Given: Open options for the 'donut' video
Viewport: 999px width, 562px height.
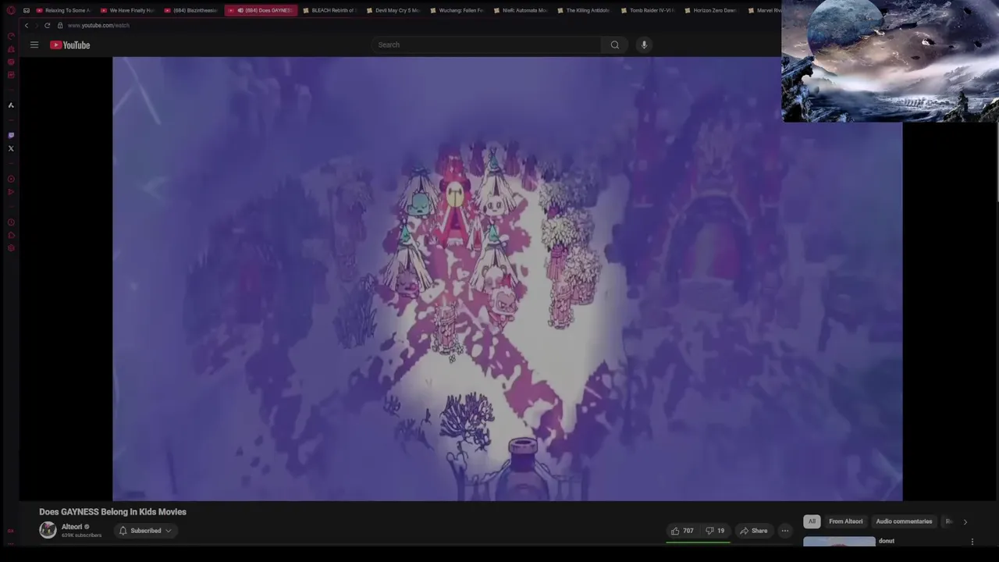Looking at the screenshot, I should (972, 542).
